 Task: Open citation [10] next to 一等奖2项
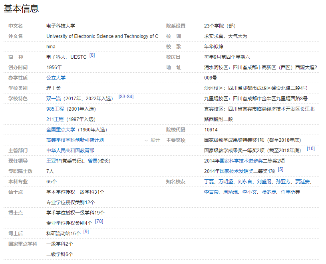[x=310, y=149]
